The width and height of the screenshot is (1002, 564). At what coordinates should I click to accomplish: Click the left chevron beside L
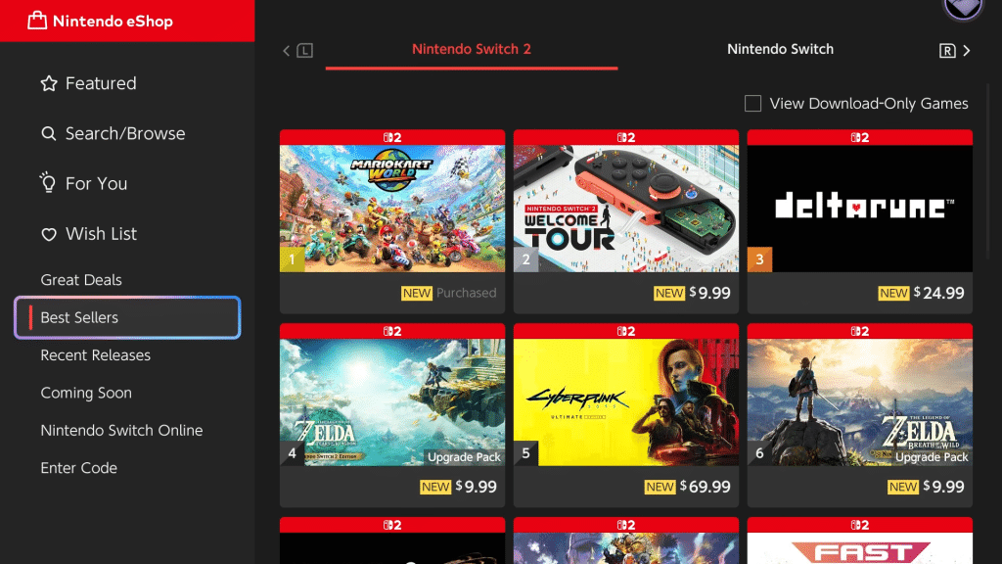tap(287, 51)
